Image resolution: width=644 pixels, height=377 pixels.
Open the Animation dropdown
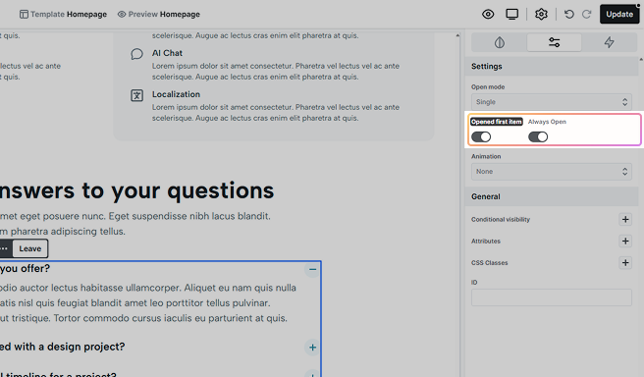click(551, 172)
